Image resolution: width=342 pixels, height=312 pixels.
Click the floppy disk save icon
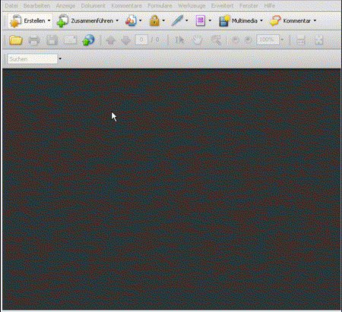tap(52, 40)
